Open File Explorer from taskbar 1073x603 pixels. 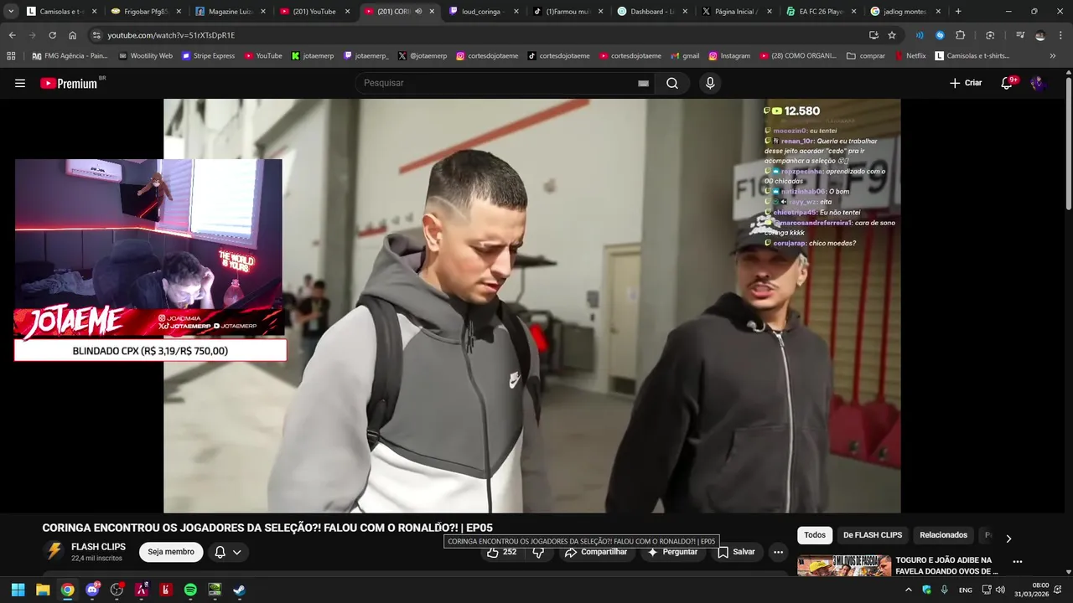tap(43, 590)
